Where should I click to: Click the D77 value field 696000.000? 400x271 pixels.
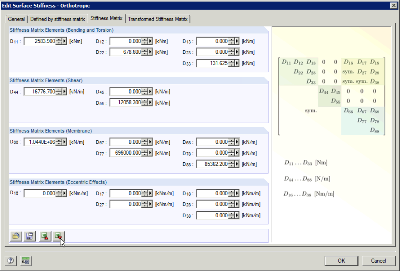pos(126,153)
